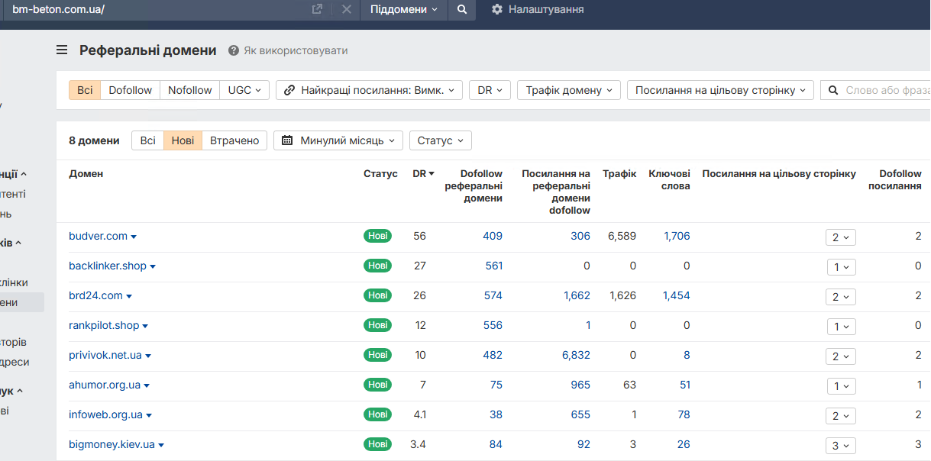Click value 561 in backlinker.shop row
Viewport: 931px width, 461px height.
click(493, 266)
